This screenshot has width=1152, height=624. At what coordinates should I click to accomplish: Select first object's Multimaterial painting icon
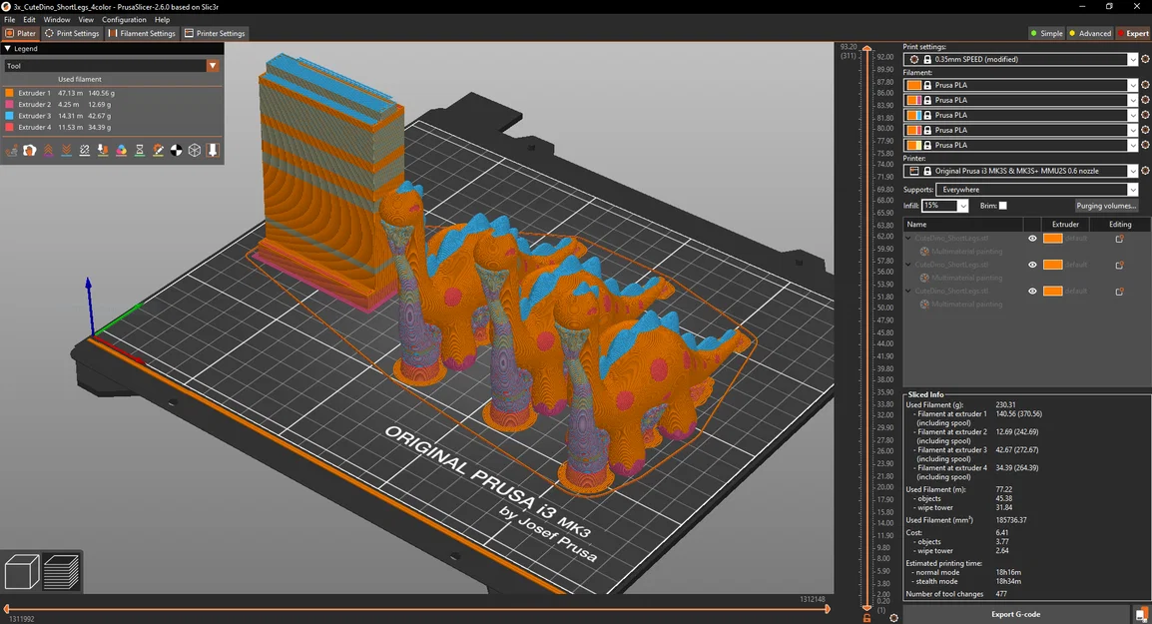pyautogui.click(x=924, y=252)
